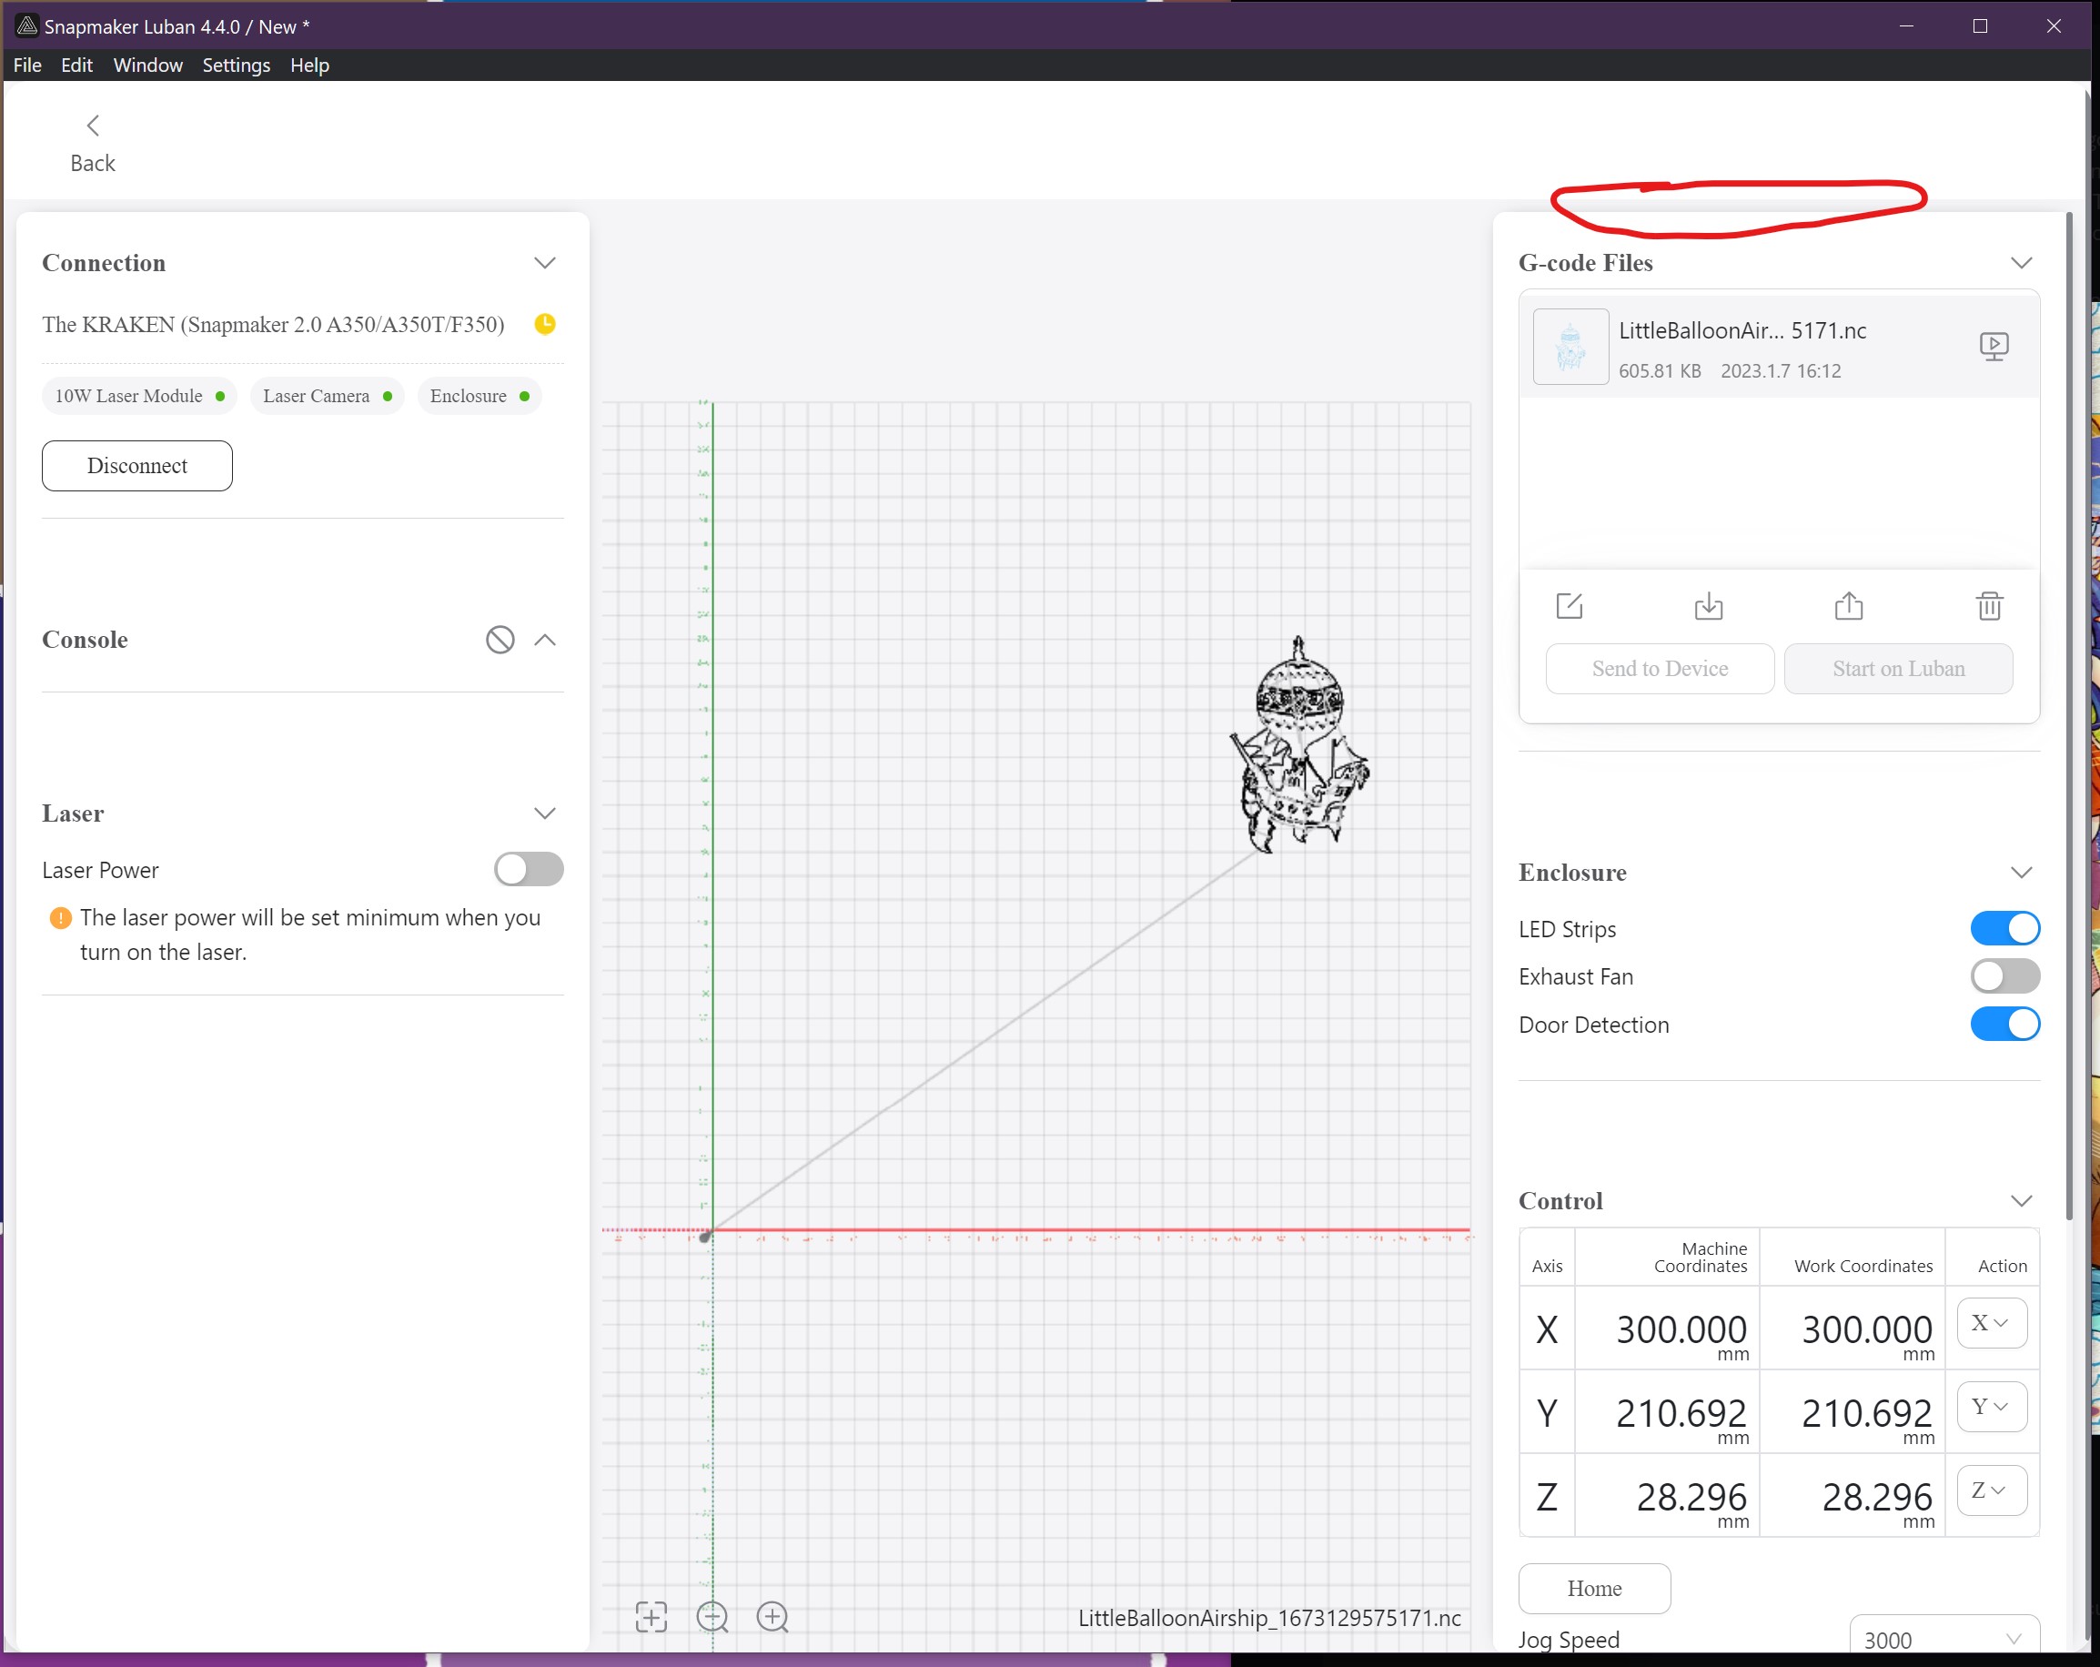Disable Door Detection

(2004, 1024)
